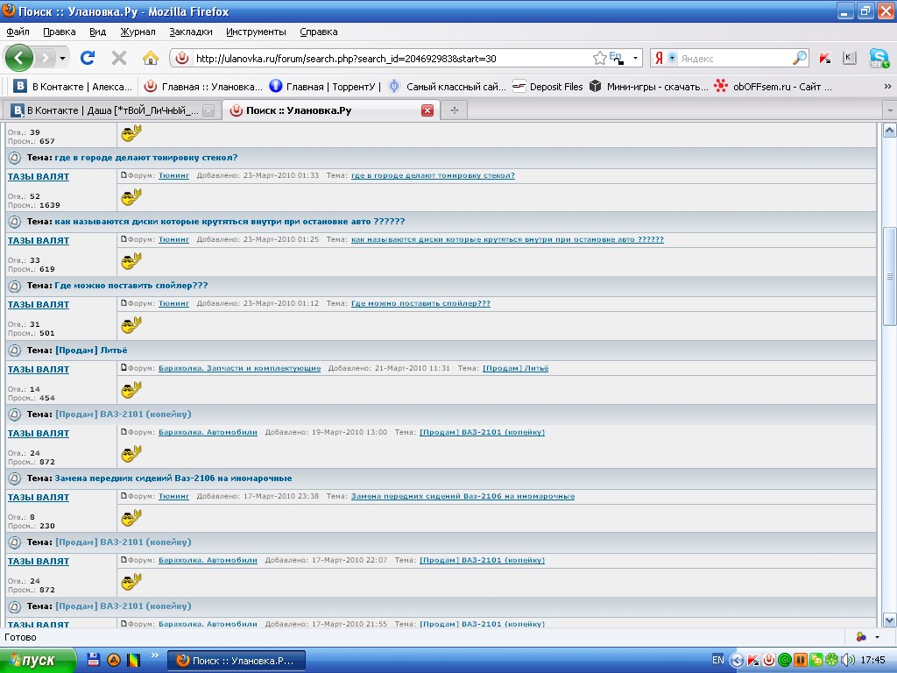The image size is (897, 673).
Task: Click the page scrollbar down arrow
Action: tap(889, 618)
